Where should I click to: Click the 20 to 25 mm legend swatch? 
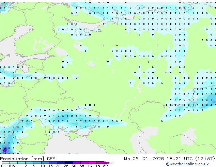(61, 163)
